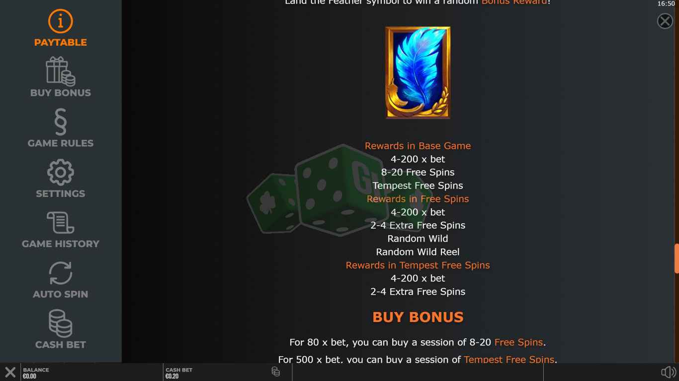Close the paytable with circled X
Screen dimensions: 679x381
tap(665, 21)
